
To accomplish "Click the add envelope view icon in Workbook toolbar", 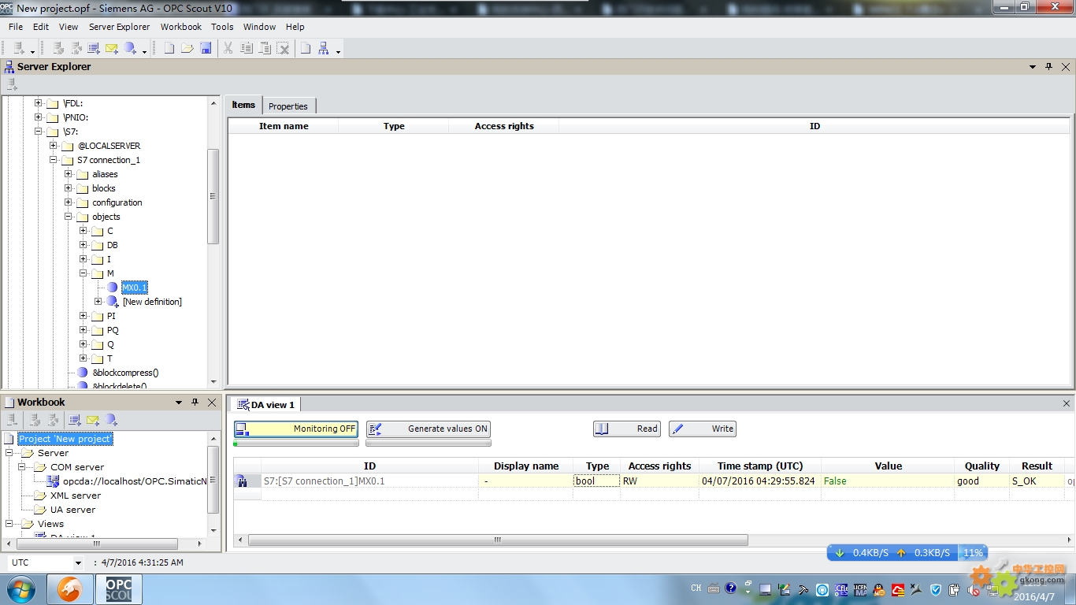I will (93, 421).
